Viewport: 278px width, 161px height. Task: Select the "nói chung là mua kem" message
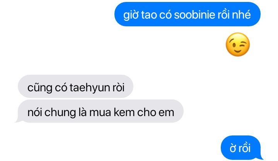coord(101,111)
